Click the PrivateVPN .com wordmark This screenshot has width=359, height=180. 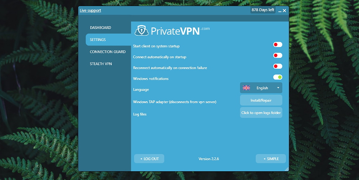tap(180, 31)
